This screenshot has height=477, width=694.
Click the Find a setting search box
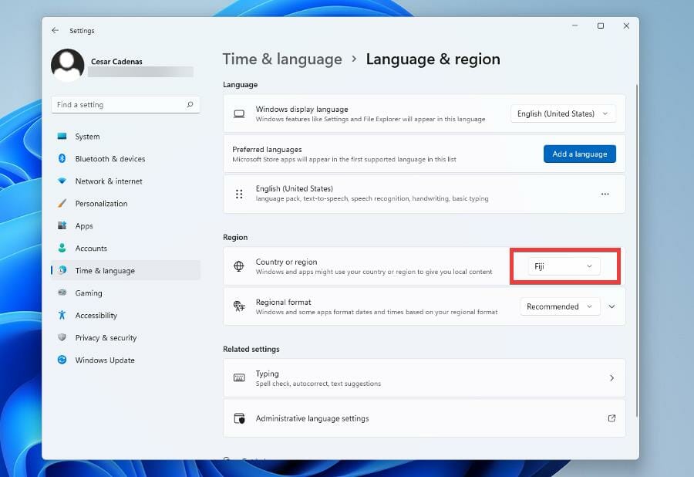point(126,104)
